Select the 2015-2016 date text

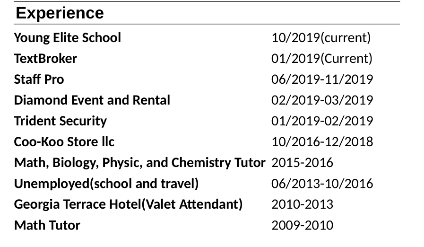pyautogui.click(x=302, y=163)
